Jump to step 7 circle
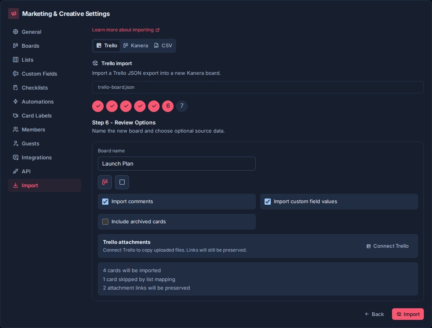 (182, 106)
